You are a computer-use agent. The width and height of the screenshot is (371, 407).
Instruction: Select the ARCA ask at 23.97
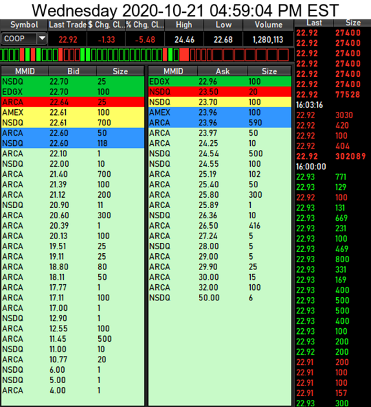coord(220,133)
